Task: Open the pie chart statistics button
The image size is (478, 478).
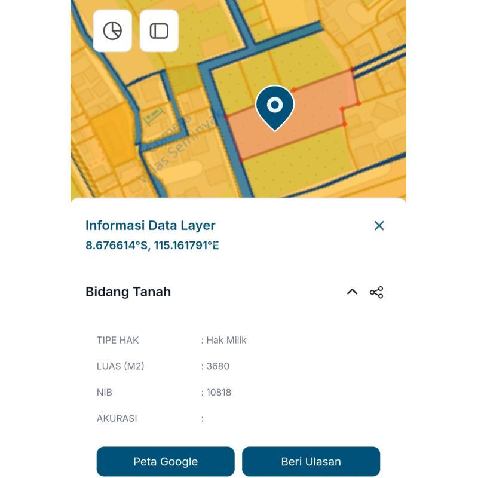Action: click(112, 31)
